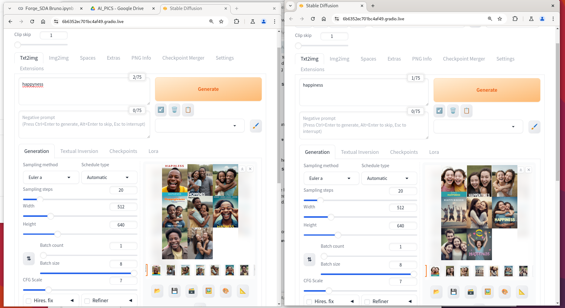The height and width of the screenshot is (308, 565).
Task: Save images as a zip archive
Action: pyautogui.click(x=191, y=291)
